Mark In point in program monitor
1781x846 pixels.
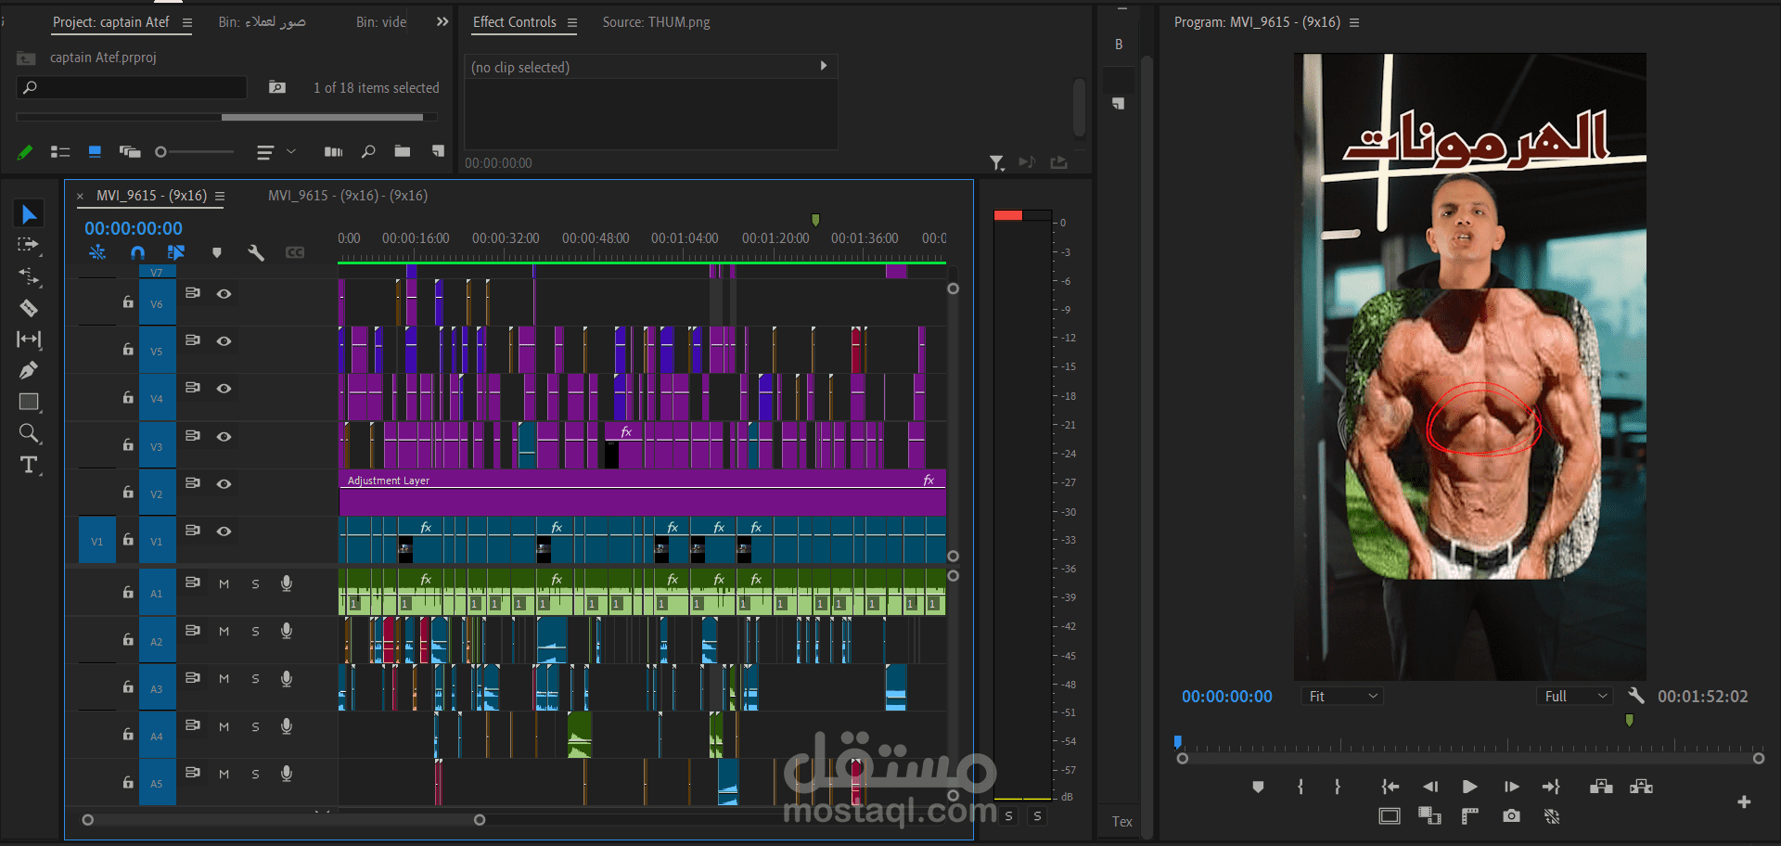(x=1301, y=787)
